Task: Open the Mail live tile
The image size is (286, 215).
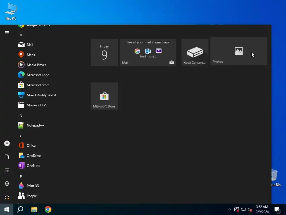Action: coord(148,52)
